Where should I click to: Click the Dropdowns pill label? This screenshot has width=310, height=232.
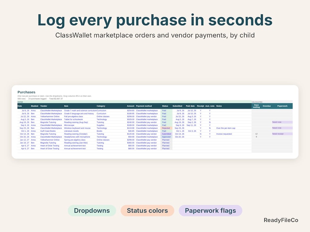click(x=92, y=211)
